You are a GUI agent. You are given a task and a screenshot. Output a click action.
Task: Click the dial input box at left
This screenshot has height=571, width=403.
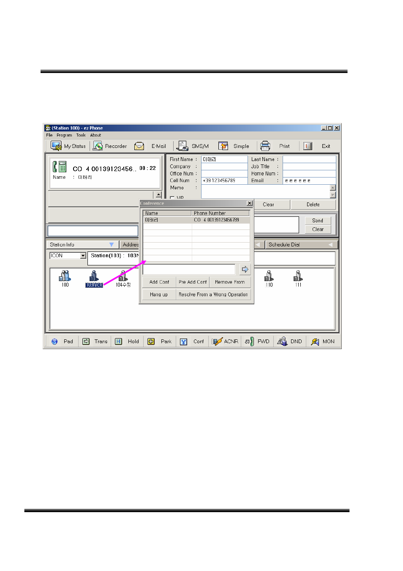point(93,231)
